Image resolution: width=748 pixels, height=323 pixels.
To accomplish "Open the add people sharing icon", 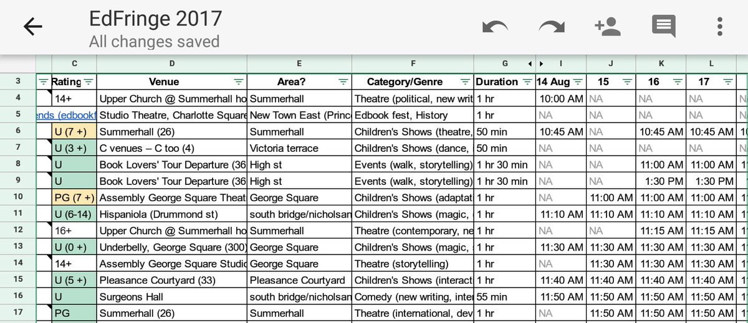I will tap(607, 27).
